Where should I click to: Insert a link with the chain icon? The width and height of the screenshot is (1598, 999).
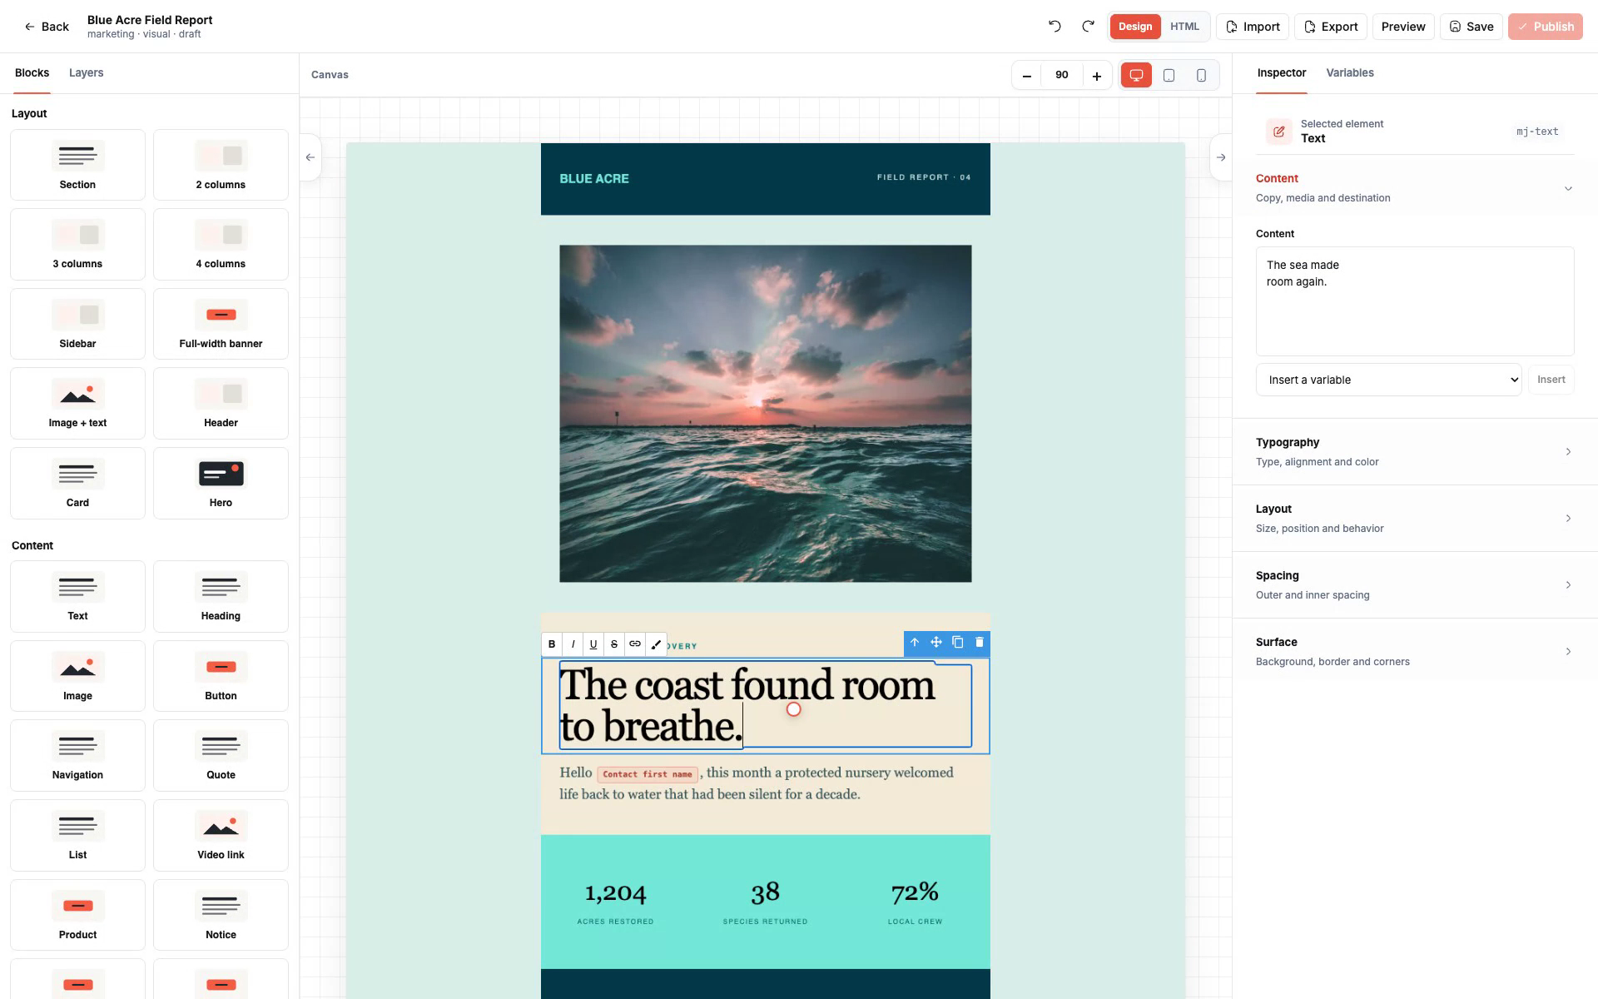(635, 644)
